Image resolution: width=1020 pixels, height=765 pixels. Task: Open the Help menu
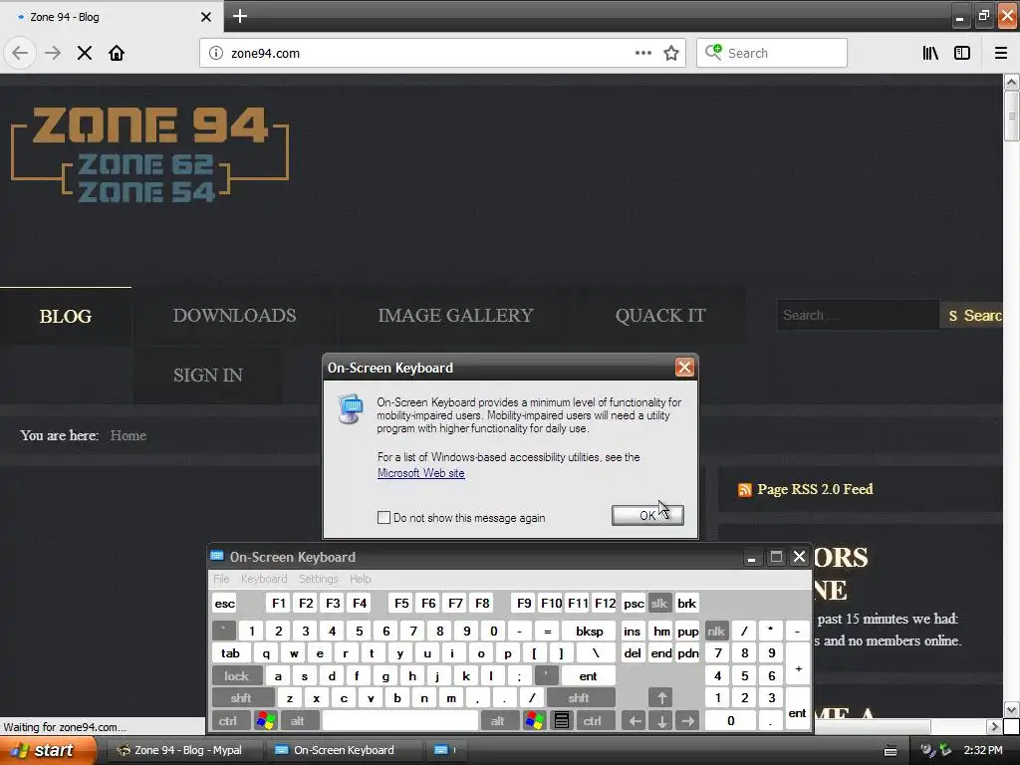pos(361,579)
